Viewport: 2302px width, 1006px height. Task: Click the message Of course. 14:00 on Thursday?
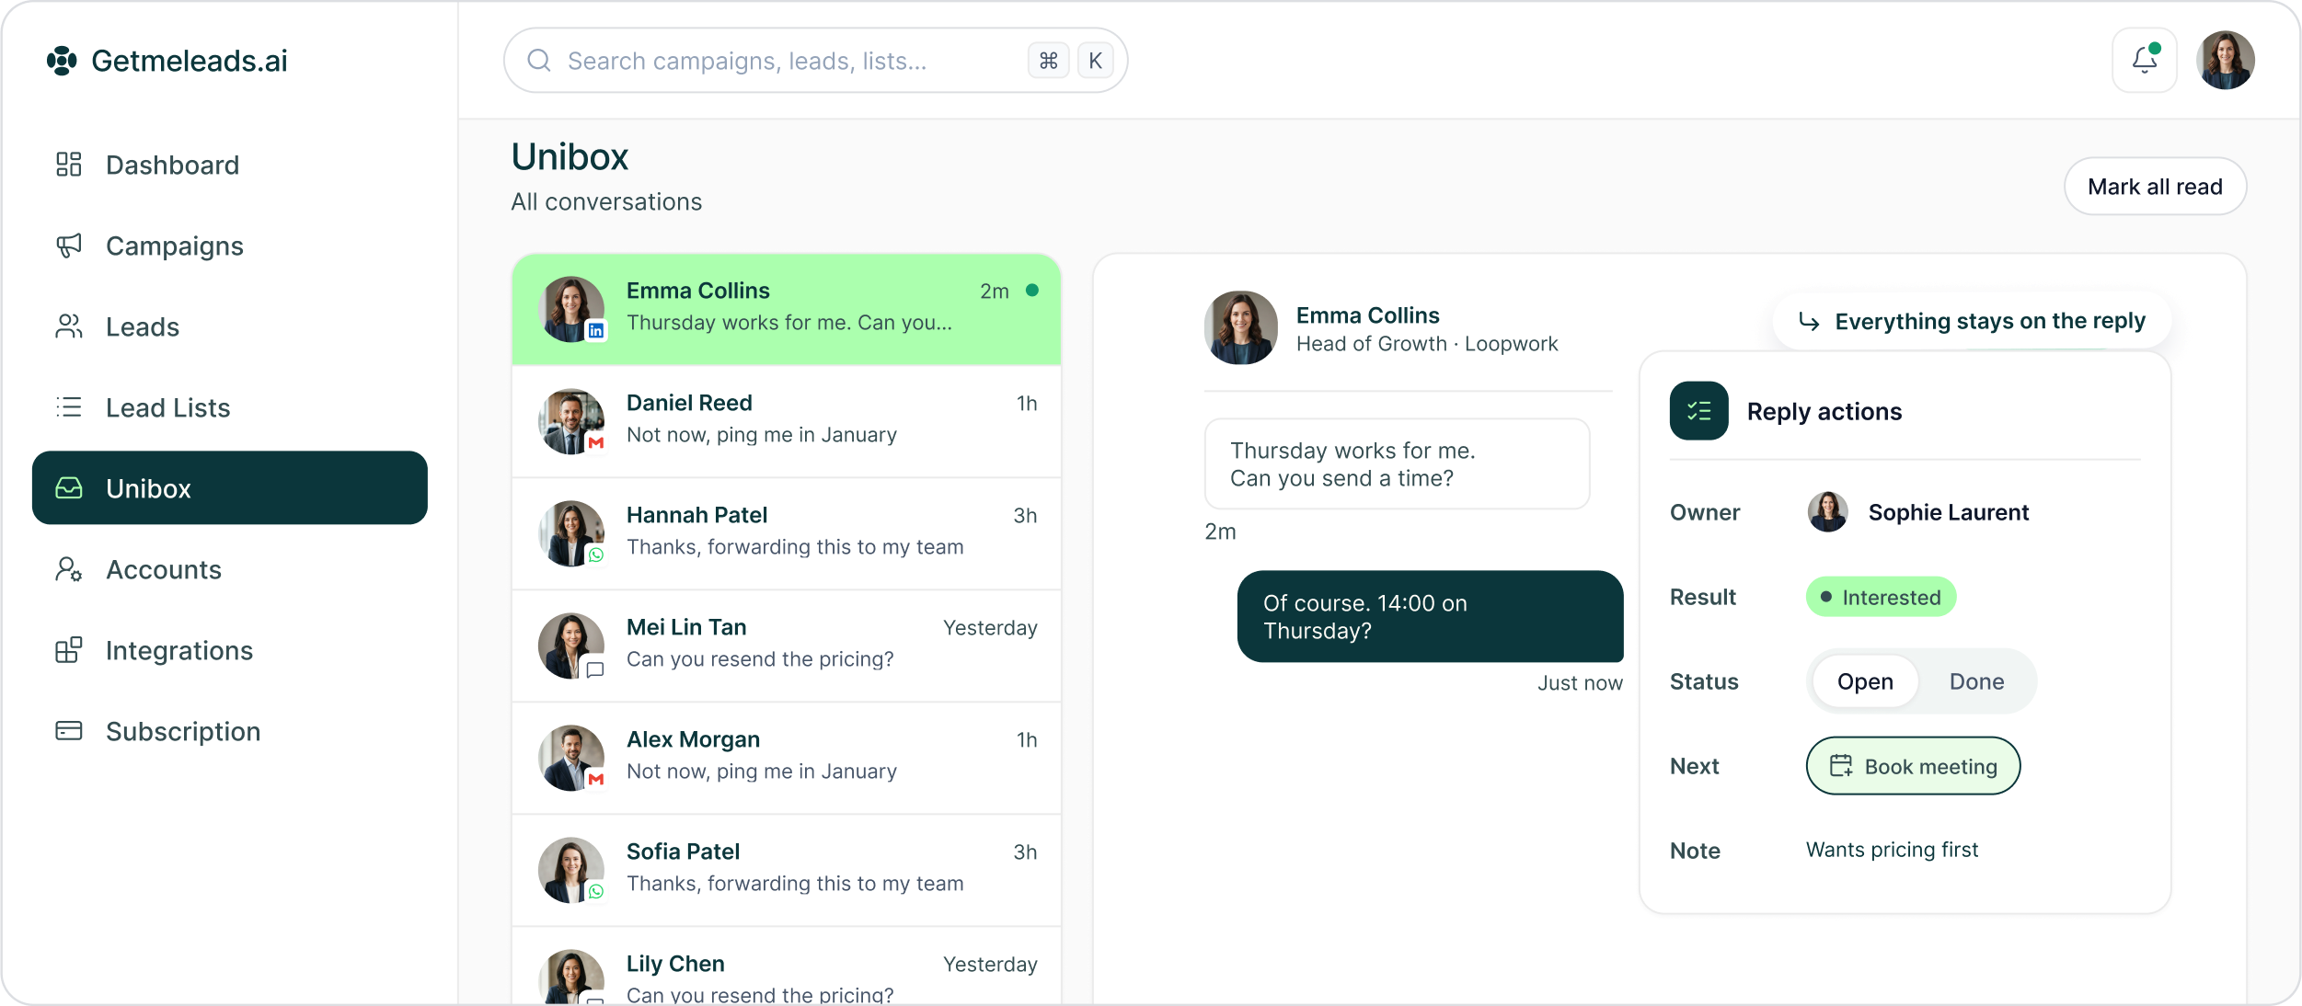[1430, 617]
